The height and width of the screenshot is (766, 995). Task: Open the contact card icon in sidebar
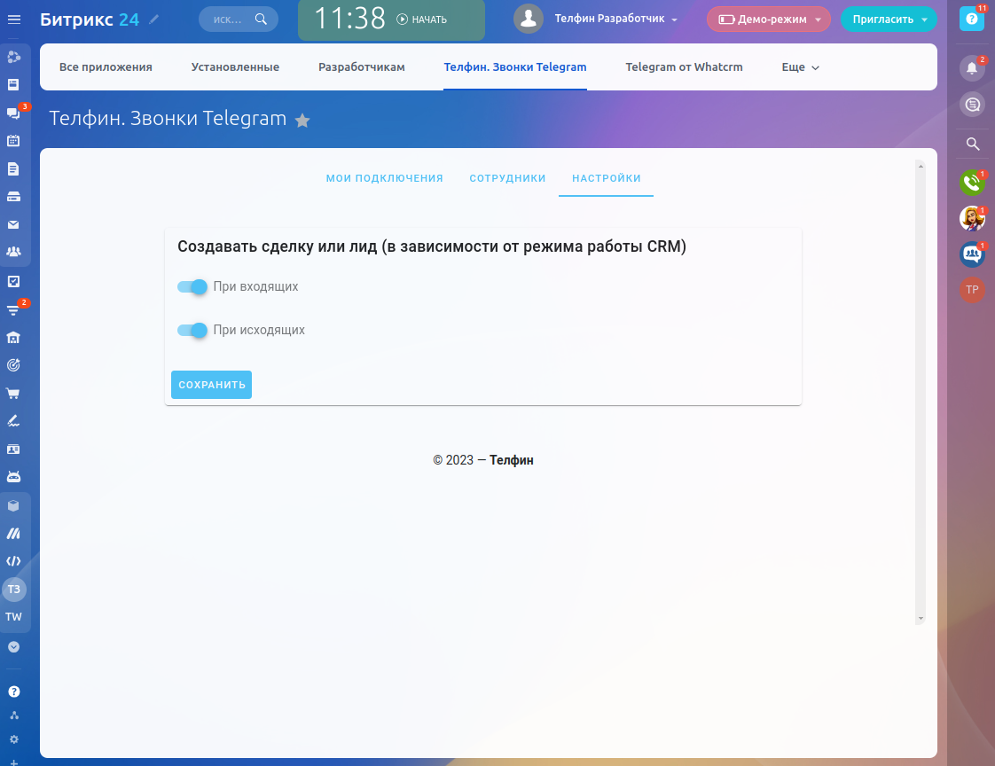pyautogui.click(x=13, y=449)
